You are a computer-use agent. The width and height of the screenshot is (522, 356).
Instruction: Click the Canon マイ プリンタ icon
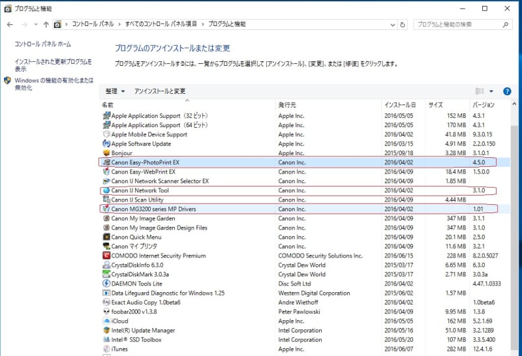click(106, 246)
